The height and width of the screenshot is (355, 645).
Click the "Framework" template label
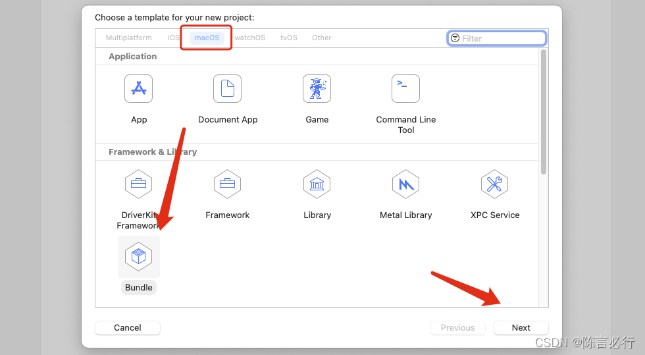pos(228,215)
